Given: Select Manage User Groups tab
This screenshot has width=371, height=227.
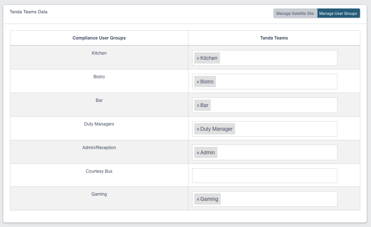Looking at the screenshot, I should (338, 14).
